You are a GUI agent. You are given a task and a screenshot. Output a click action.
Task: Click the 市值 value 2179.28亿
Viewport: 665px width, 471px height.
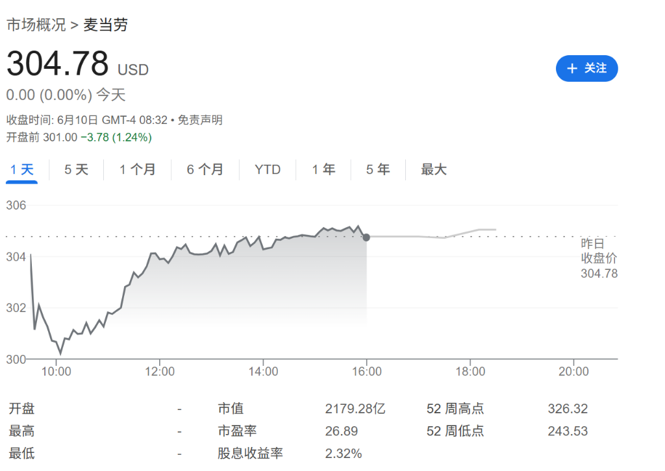[x=355, y=409]
